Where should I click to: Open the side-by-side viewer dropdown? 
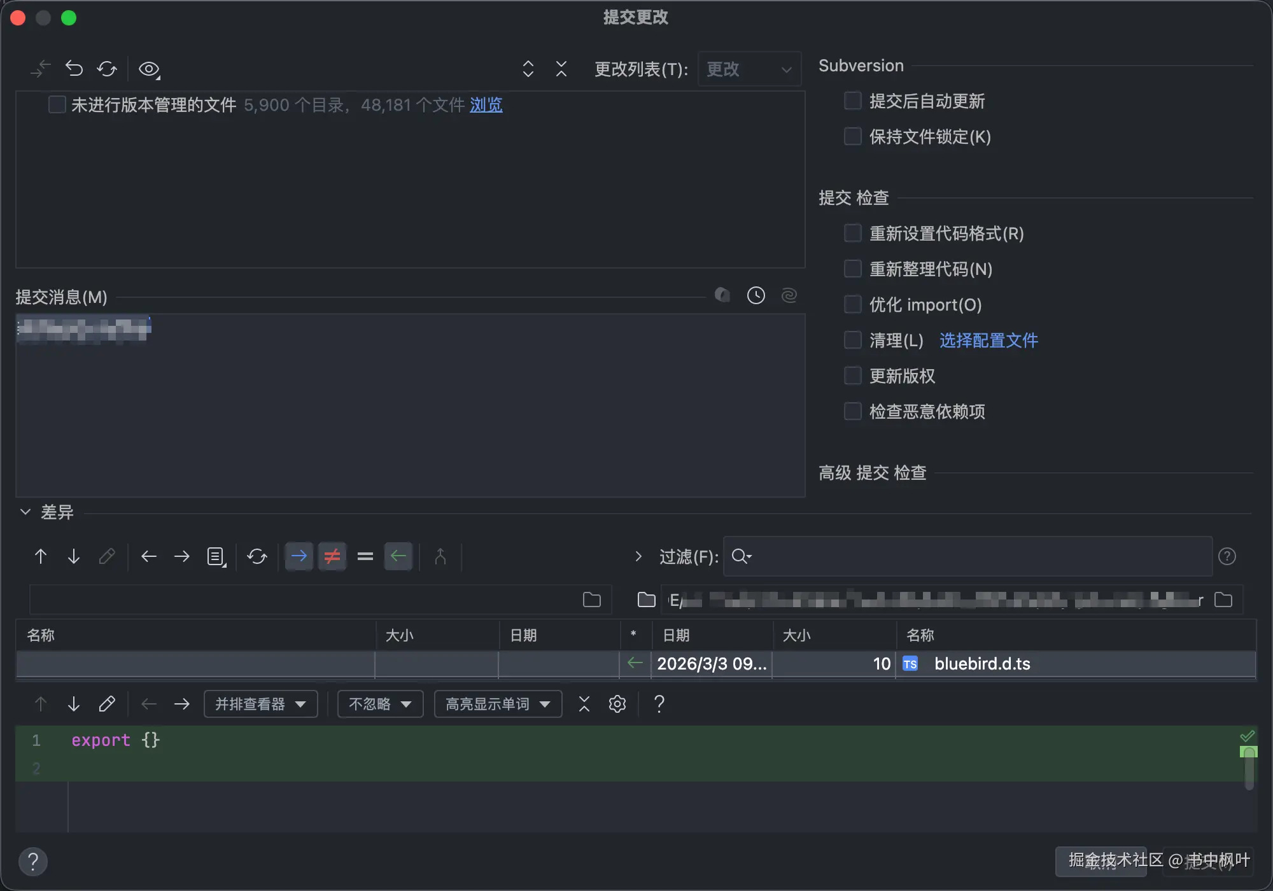tap(260, 704)
